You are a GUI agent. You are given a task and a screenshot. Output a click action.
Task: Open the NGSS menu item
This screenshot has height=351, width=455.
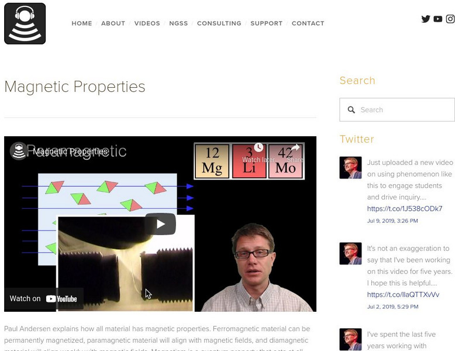click(178, 23)
